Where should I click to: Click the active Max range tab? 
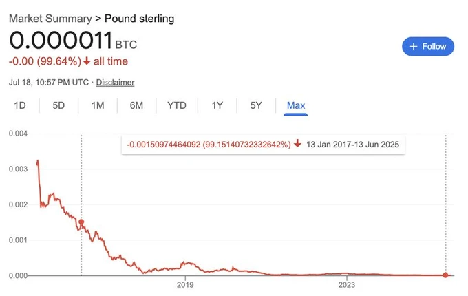296,105
